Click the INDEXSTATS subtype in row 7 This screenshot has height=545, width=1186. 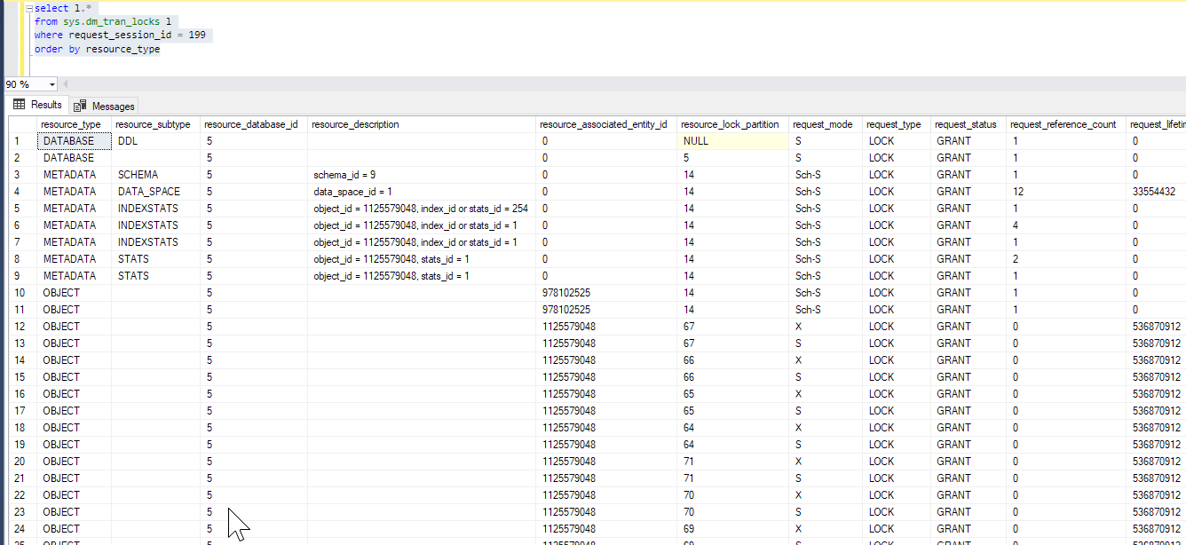tap(155, 242)
